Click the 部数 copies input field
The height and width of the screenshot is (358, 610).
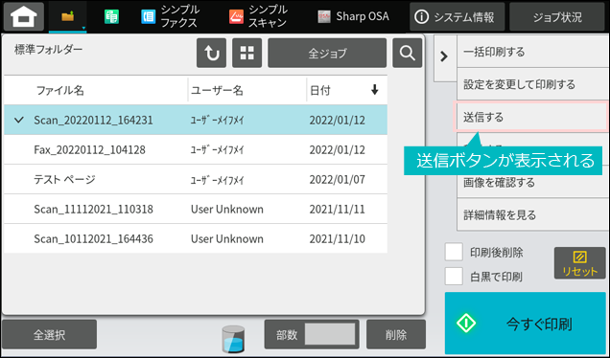coord(330,334)
